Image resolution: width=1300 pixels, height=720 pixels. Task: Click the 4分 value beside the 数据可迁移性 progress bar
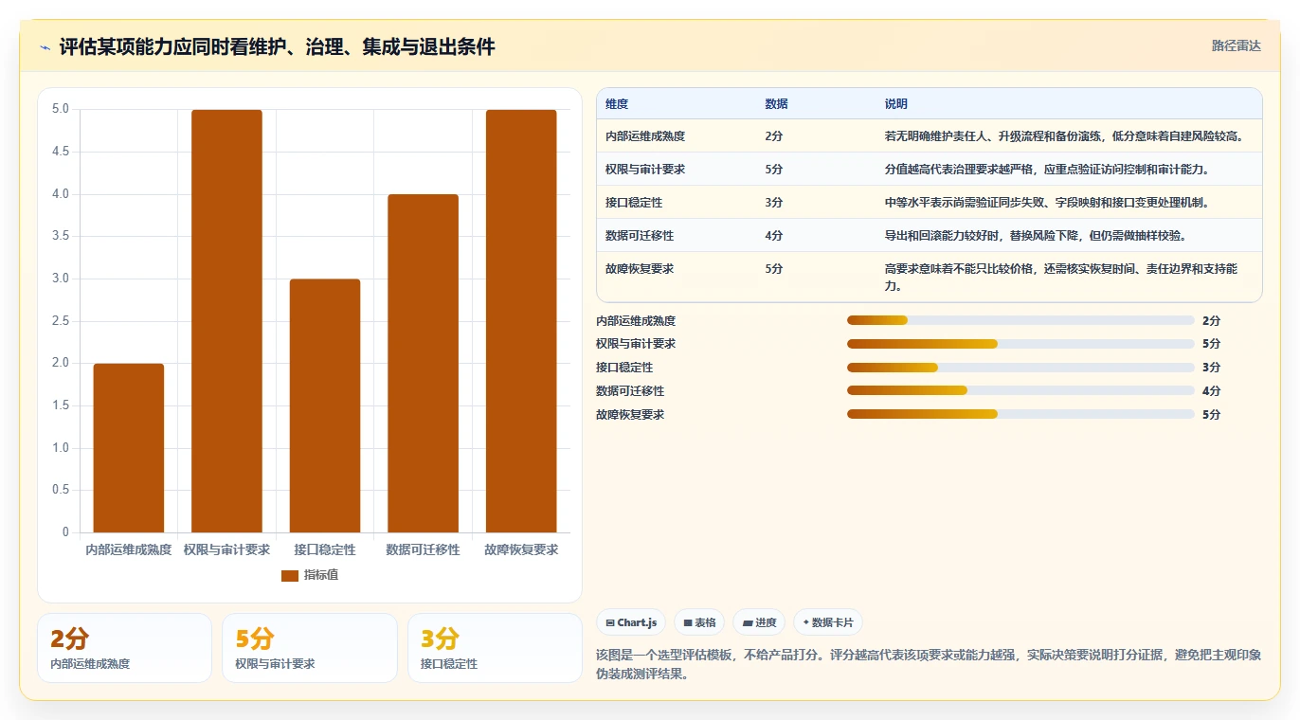coord(1211,391)
